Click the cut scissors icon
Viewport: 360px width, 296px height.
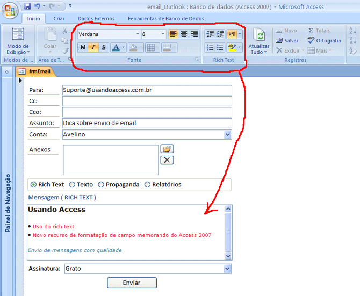click(x=64, y=31)
